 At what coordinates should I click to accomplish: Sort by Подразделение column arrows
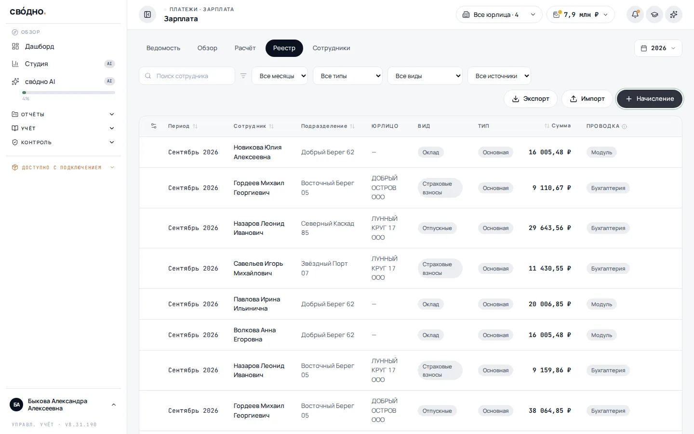click(x=352, y=126)
